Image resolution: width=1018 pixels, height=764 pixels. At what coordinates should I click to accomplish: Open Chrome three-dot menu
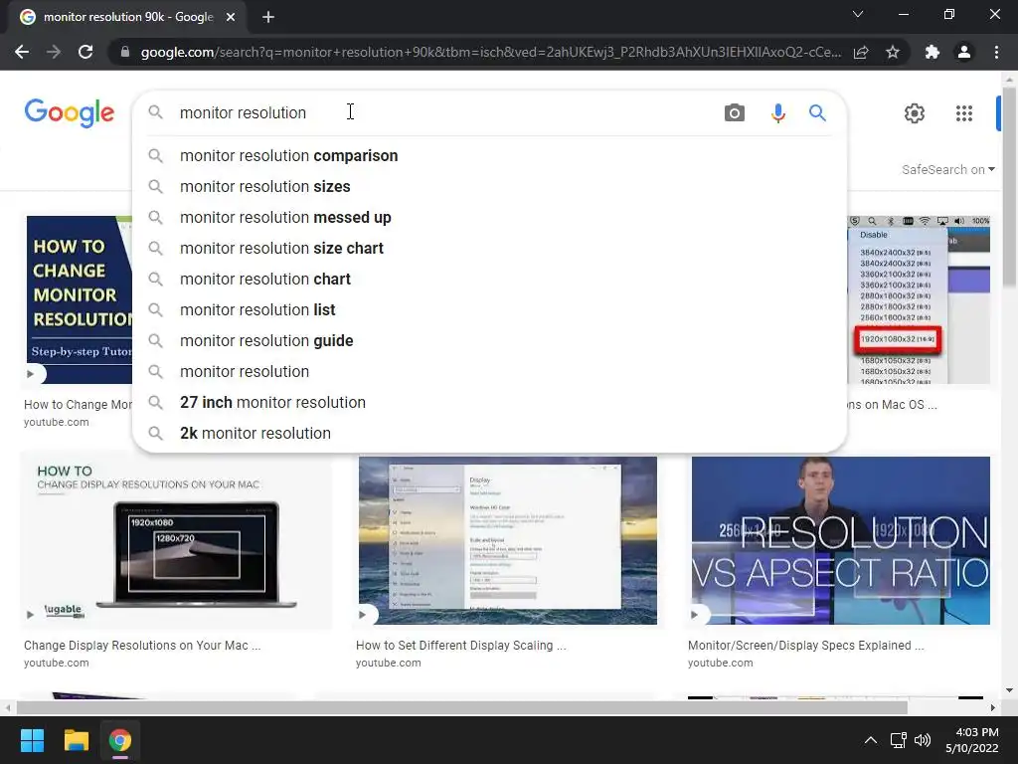(996, 52)
